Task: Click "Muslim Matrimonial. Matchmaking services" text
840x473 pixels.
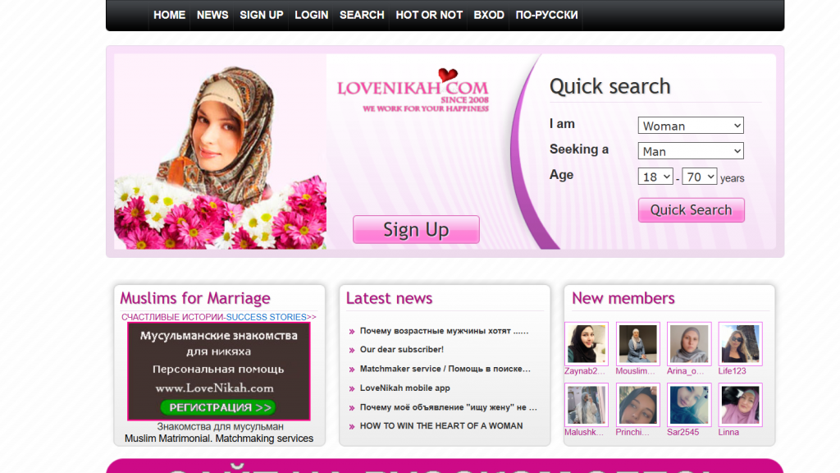Action: [219, 439]
